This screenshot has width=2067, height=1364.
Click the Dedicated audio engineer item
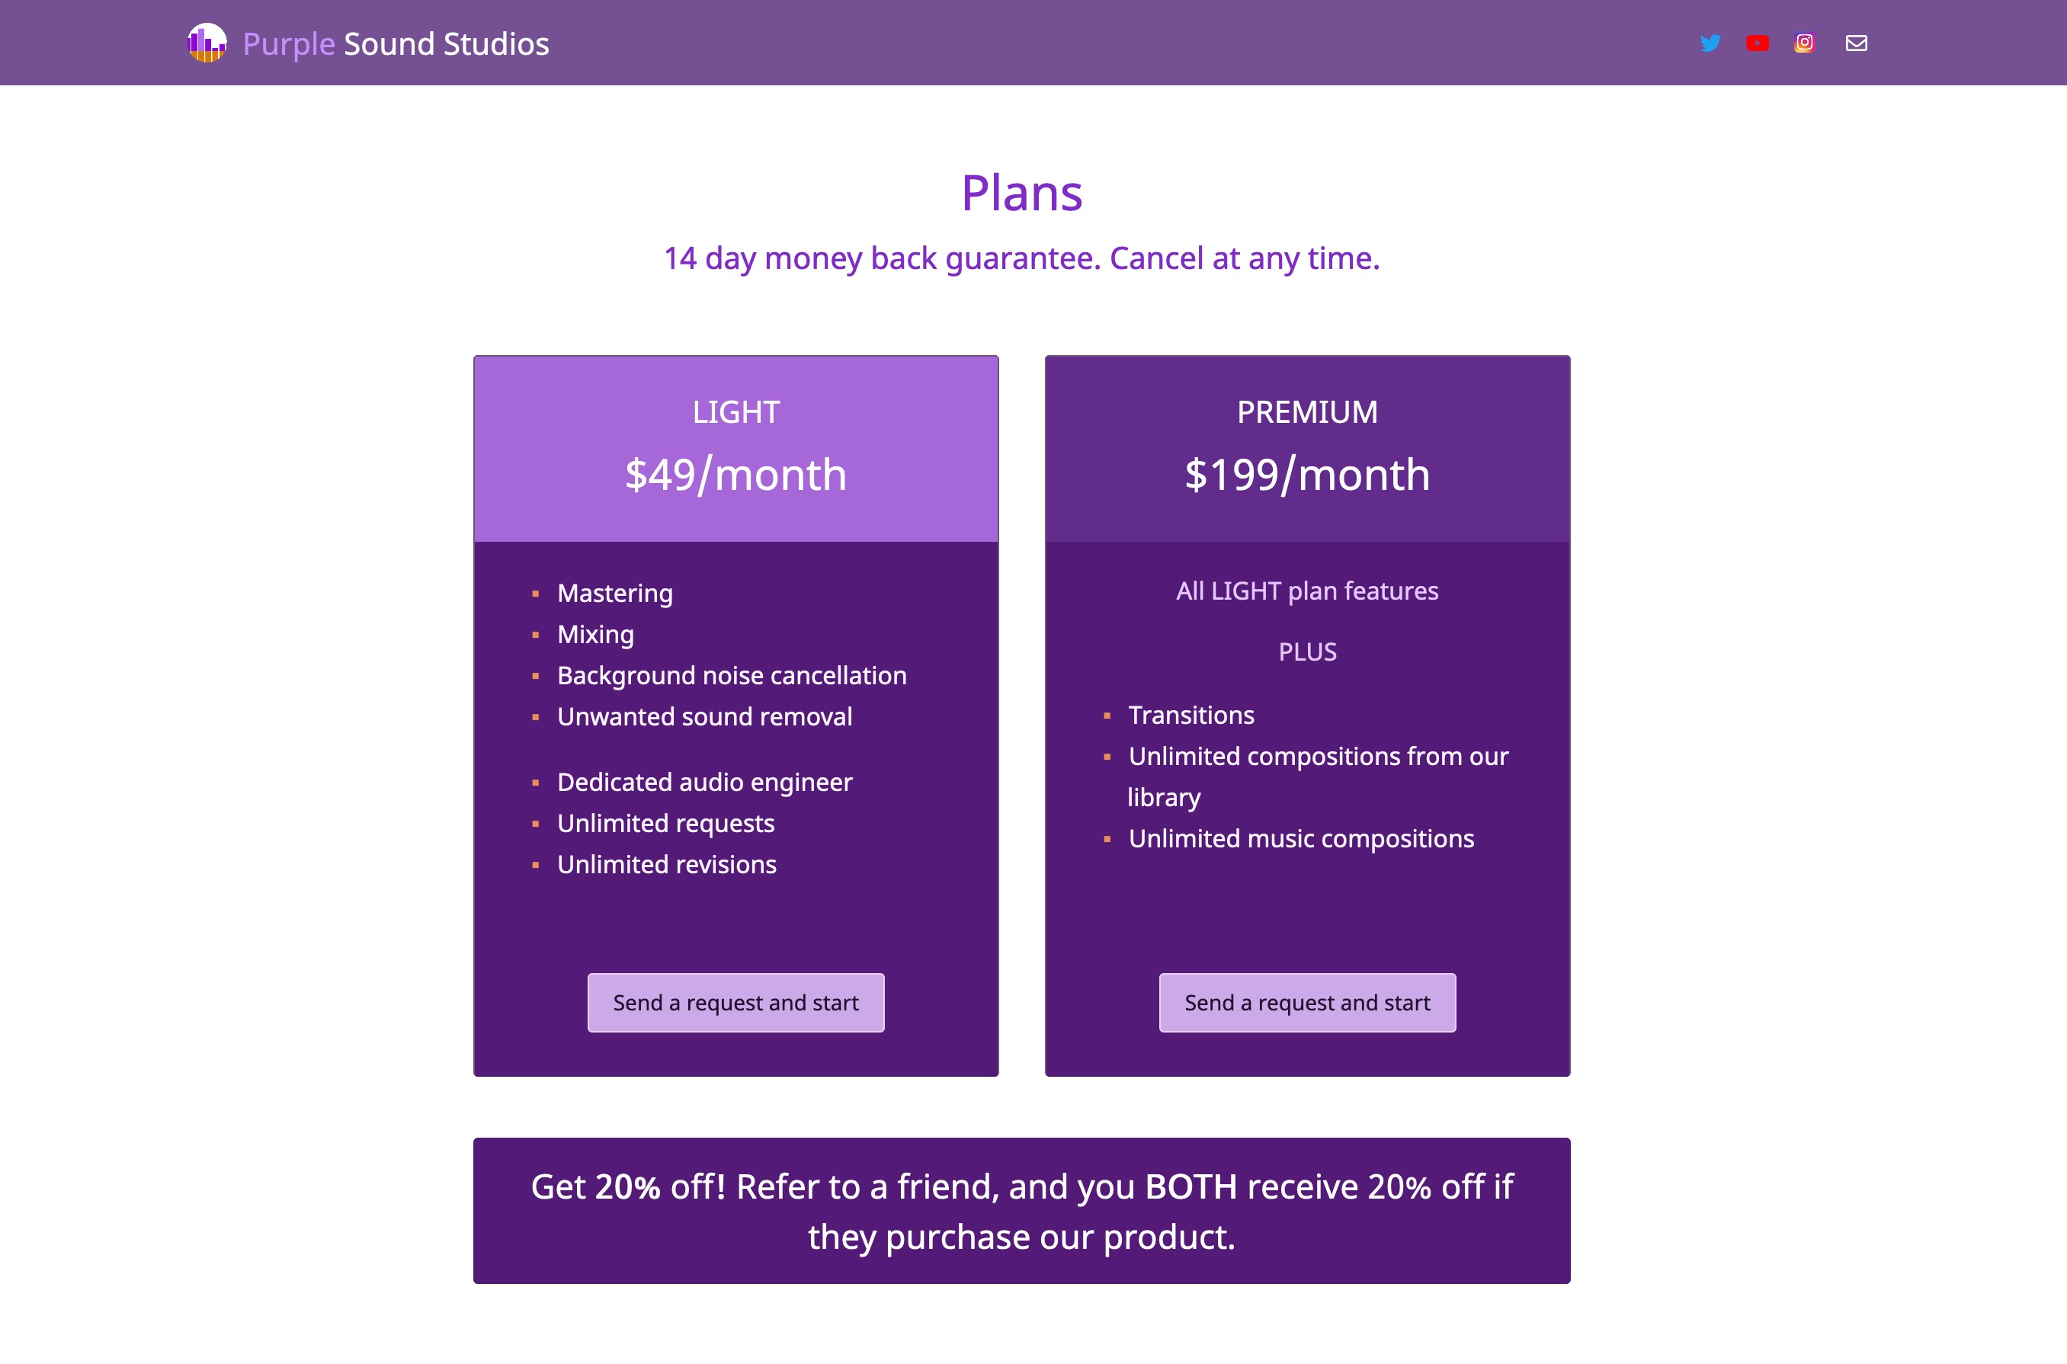coord(705,782)
